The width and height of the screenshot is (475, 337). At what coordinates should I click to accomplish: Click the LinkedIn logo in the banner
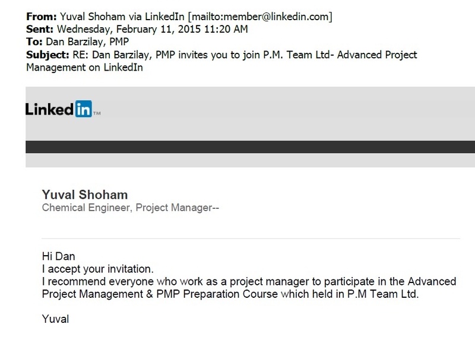pyautogui.click(x=63, y=109)
